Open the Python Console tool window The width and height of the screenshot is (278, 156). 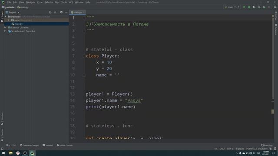pos(65,145)
